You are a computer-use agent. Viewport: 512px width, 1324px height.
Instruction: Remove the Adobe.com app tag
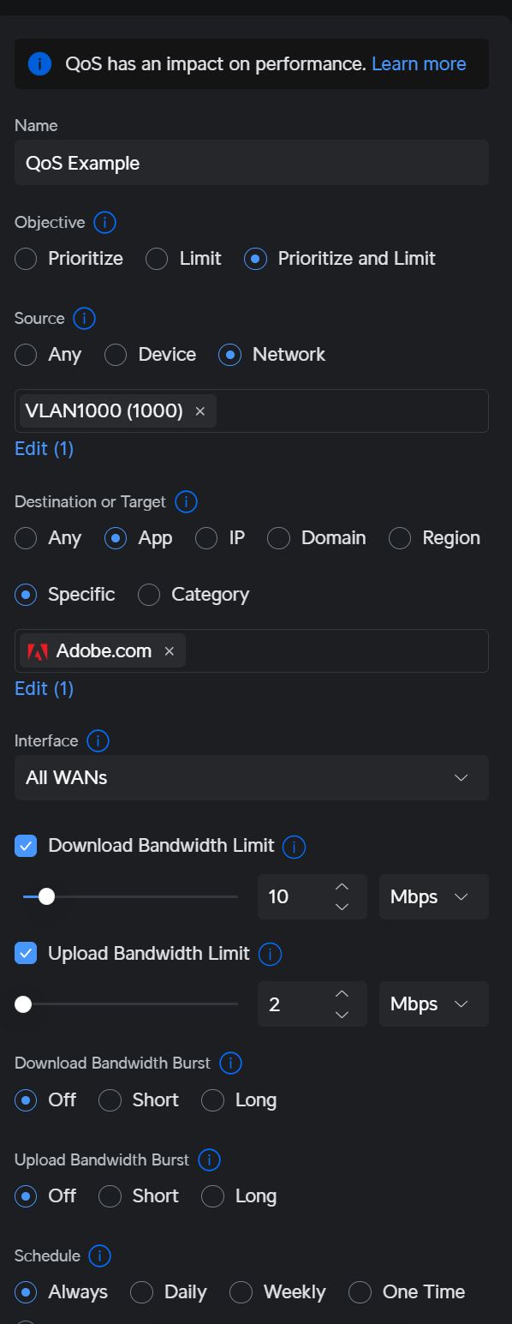pyautogui.click(x=169, y=651)
